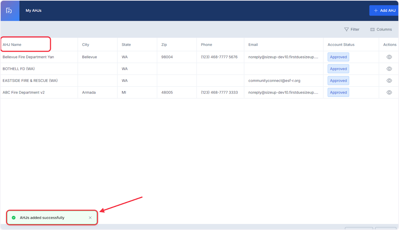Click Approved badge for BOTHELL FD (WA)

tap(338, 69)
